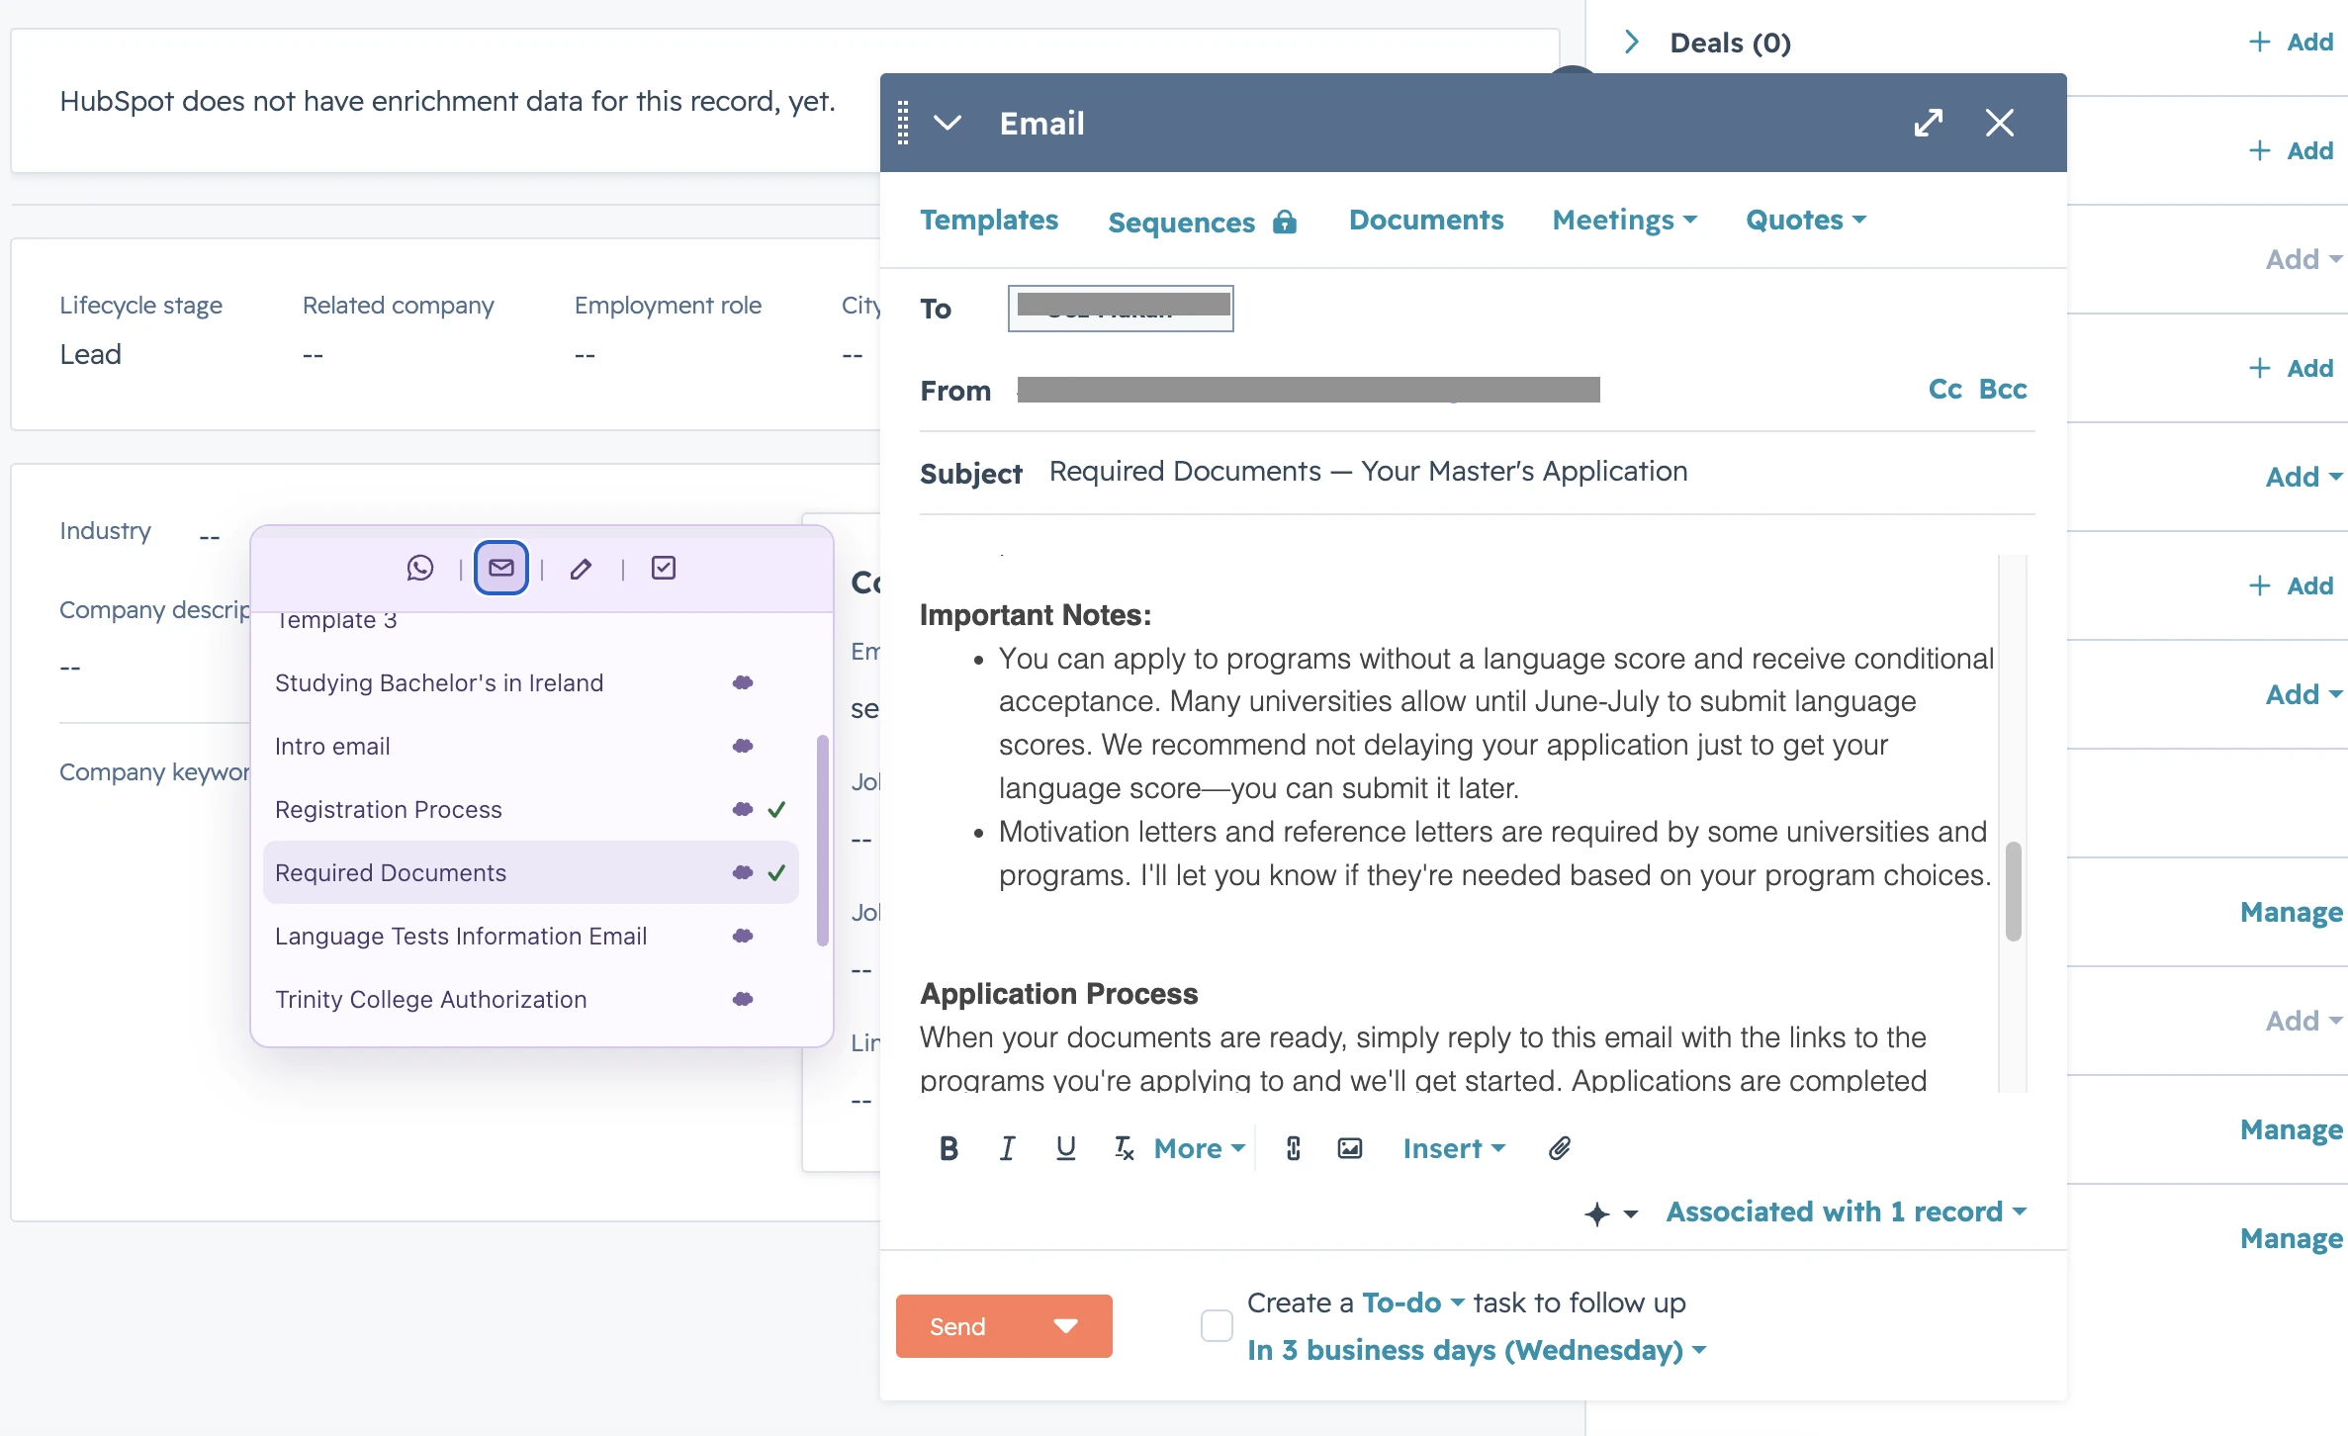Expand the Deals section chevron
Image resolution: width=2348 pixels, height=1436 pixels.
pyautogui.click(x=1632, y=42)
